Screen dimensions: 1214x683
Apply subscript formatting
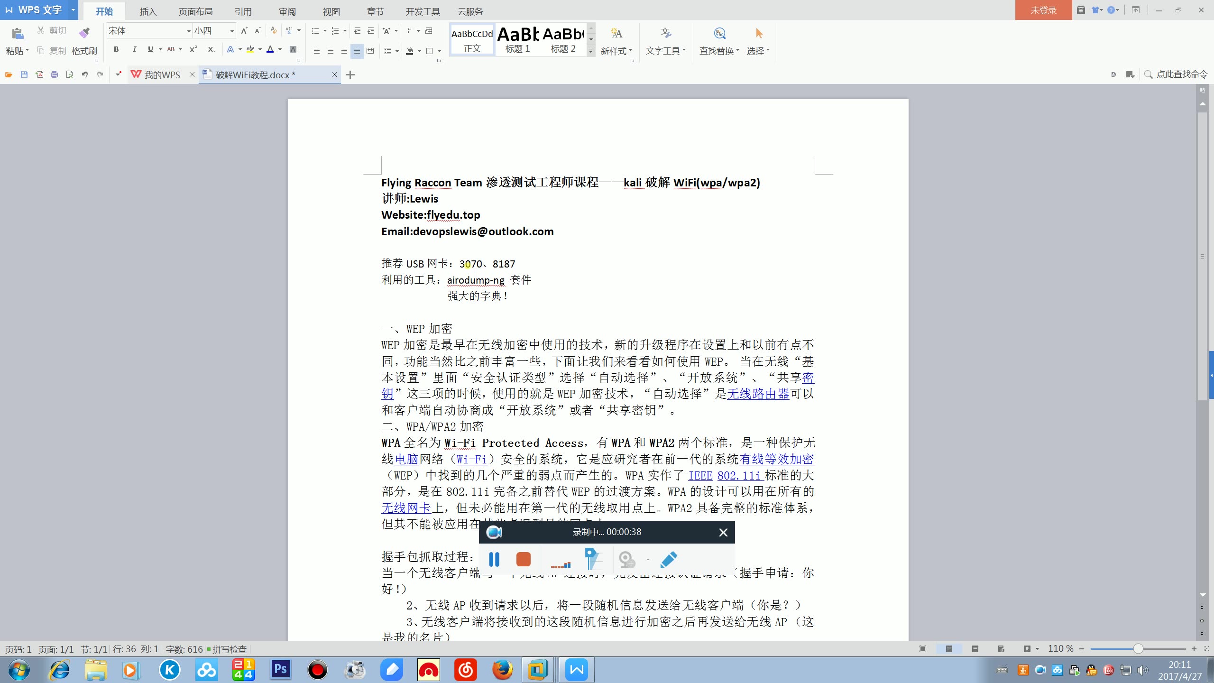coord(212,49)
